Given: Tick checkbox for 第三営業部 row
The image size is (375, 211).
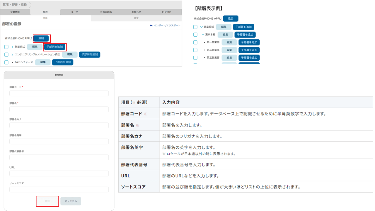Looking at the screenshot, I should click(x=195, y=57).
